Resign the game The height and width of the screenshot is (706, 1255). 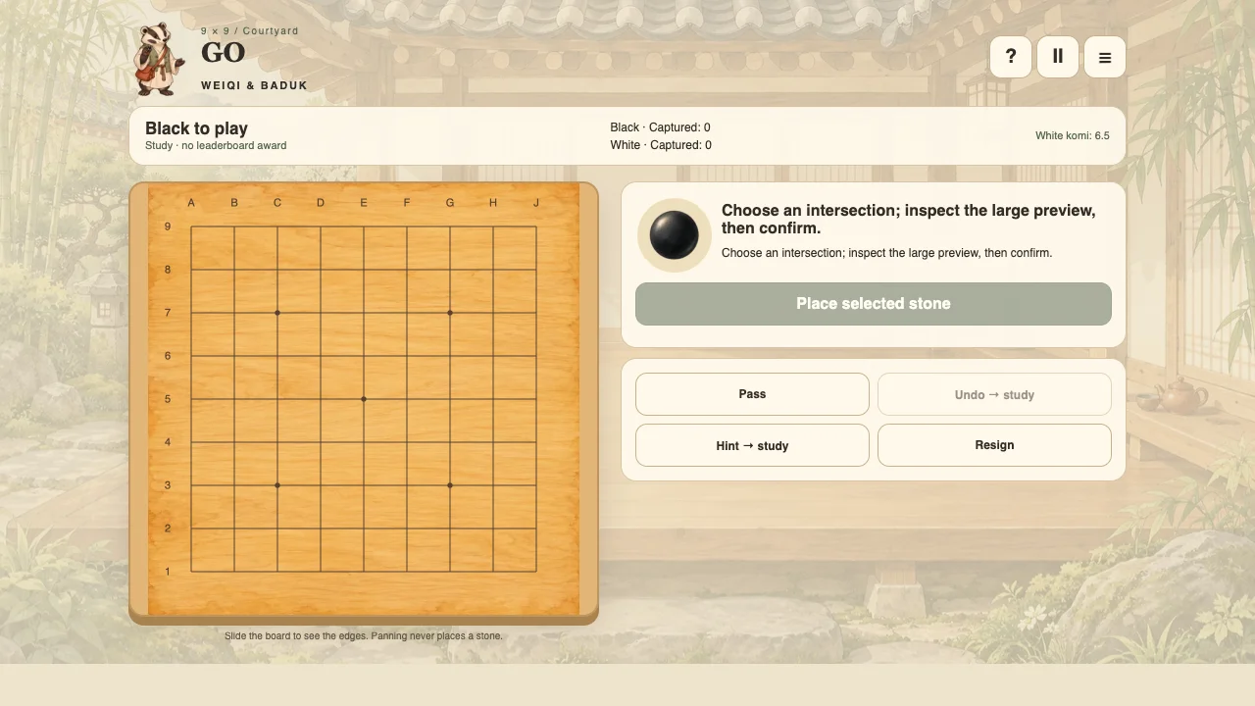pos(994,445)
